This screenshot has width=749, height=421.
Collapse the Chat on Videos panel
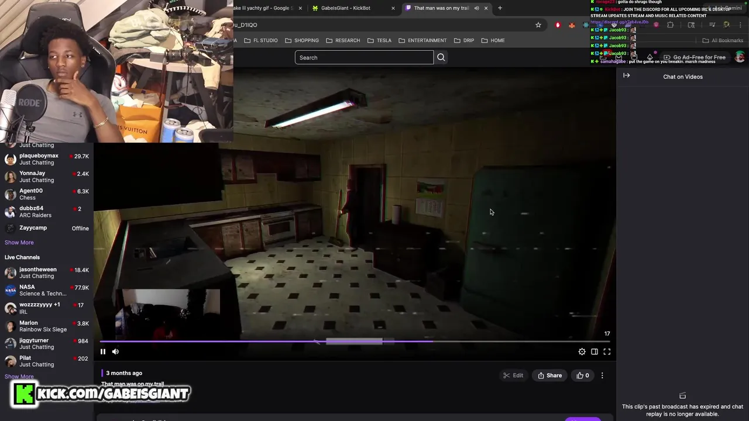[626, 75]
